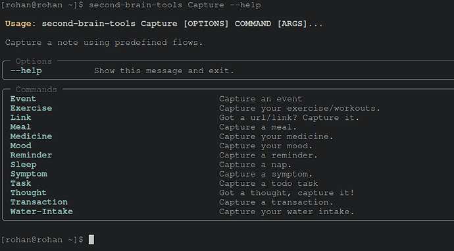
Task: Select the Sleep command label
Action: (x=24, y=165)
